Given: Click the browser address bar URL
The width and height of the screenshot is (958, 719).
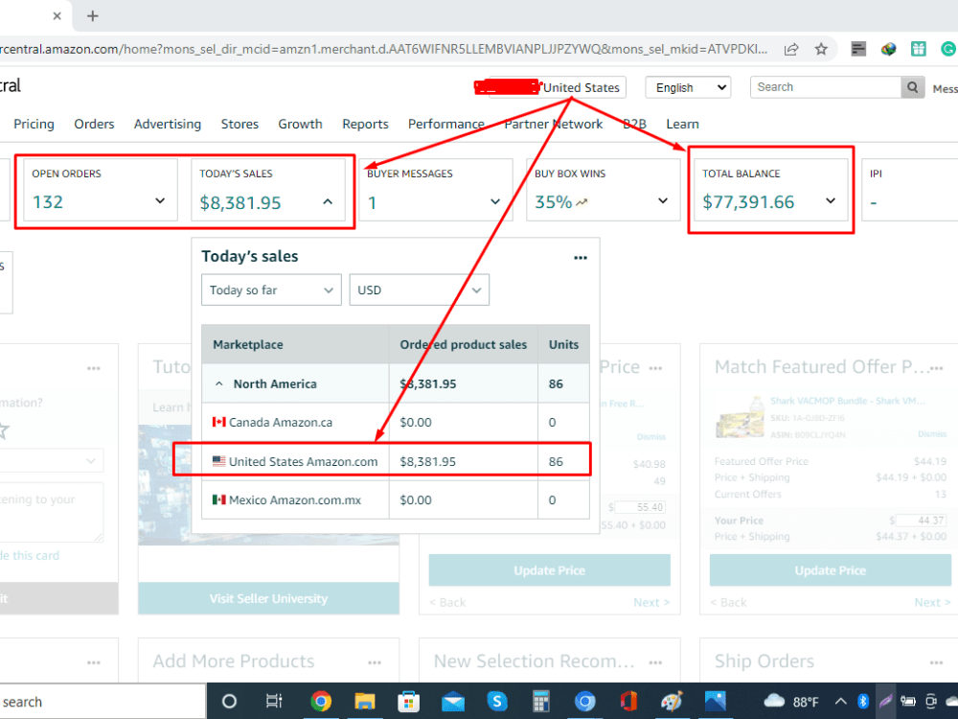Looking at the screenshot, I should [384, 50].
